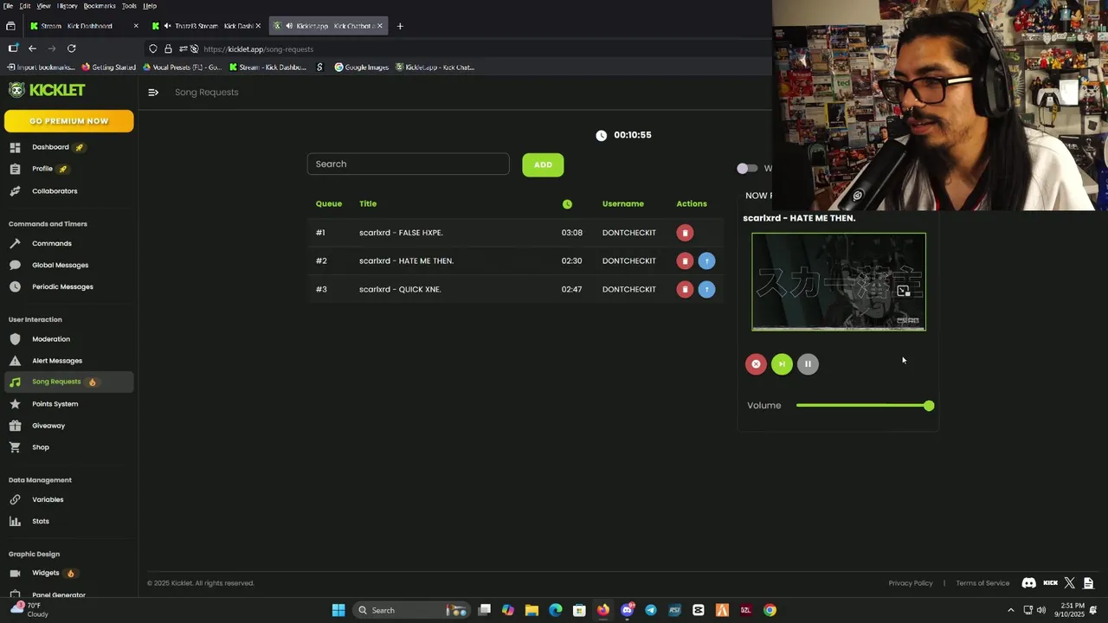1108x623 pixels.
Task: Open Collaborators page
Action: click(x=55, y=191)
